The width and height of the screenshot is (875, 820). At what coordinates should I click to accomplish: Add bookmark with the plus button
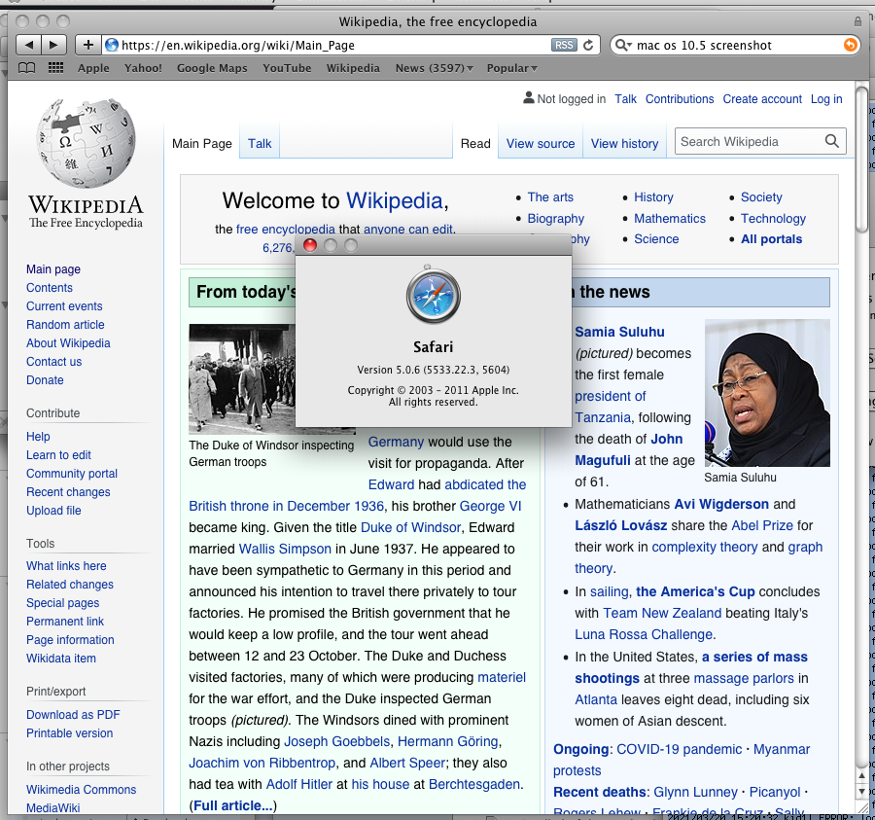coord(88,45)
